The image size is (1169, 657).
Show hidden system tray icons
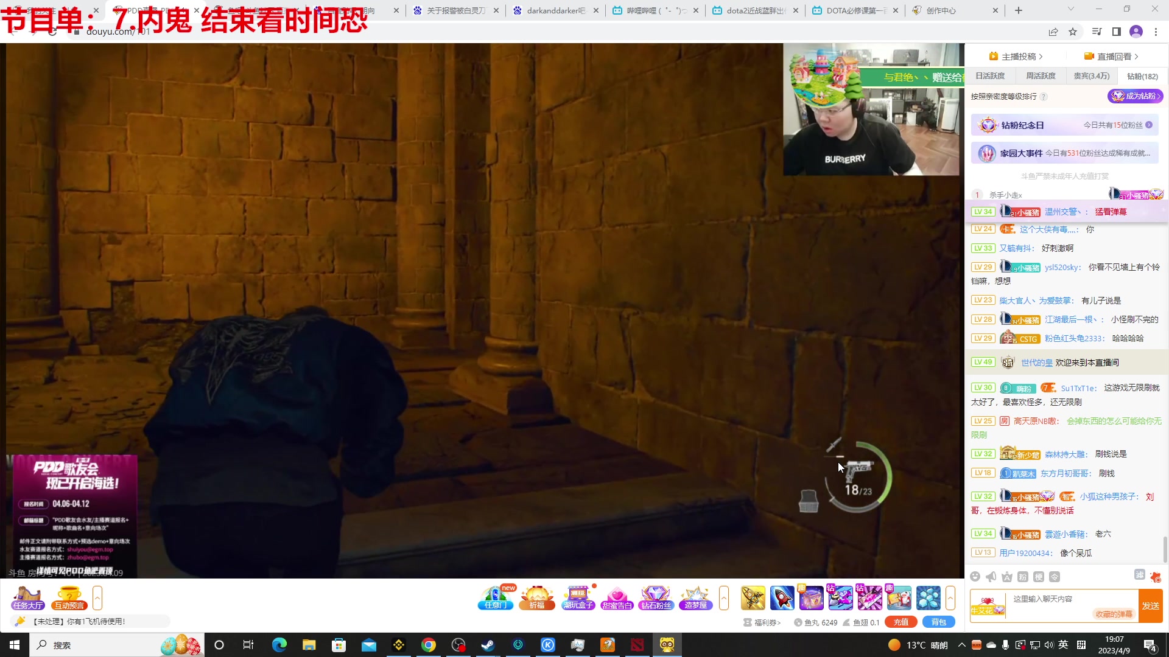[x=962, y=645]
